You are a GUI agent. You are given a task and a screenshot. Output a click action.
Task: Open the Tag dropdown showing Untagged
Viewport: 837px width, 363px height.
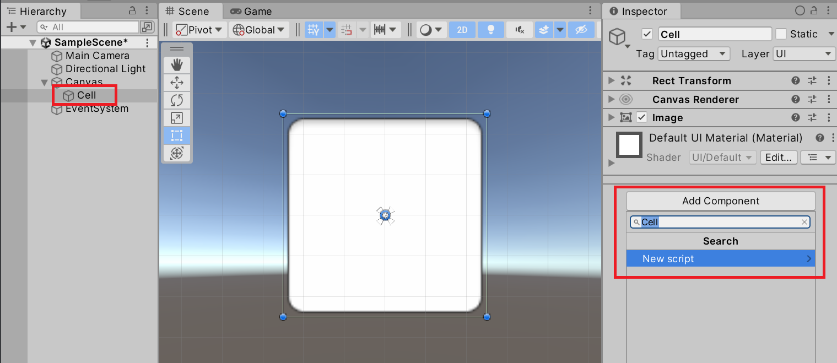click(694, 54)
